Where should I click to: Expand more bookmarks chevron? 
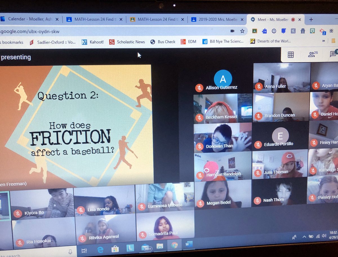click(x=324, y=41)
